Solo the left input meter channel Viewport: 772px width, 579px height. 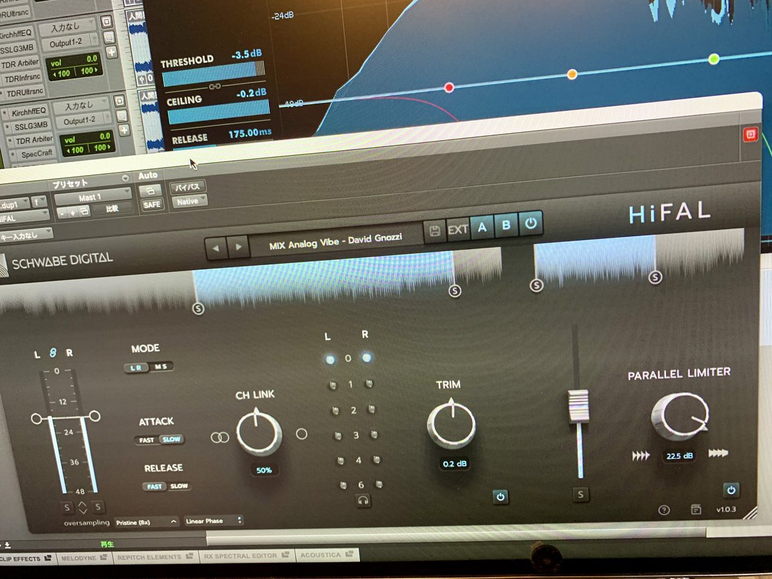[66, 507]
